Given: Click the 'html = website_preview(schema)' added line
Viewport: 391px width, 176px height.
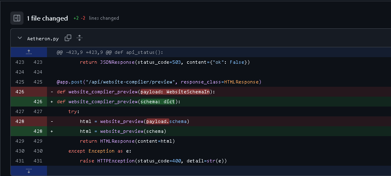Looking at the screenshot, I should (x=123, y=131).
